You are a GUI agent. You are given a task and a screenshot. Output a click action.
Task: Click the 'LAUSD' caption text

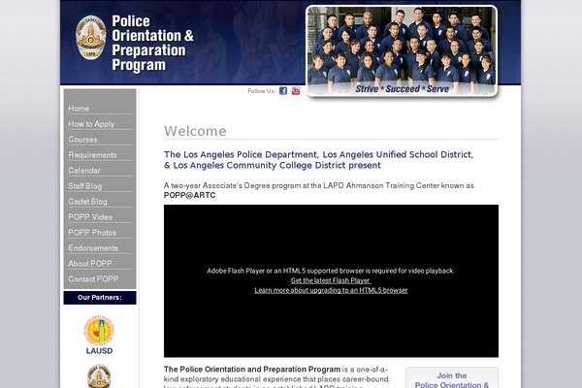coord(99,351)
